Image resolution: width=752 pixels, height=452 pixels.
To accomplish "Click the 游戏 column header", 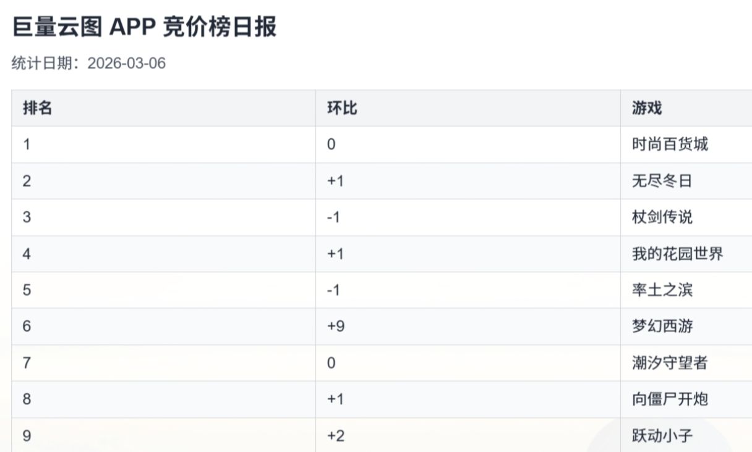I will coord(646,109).
